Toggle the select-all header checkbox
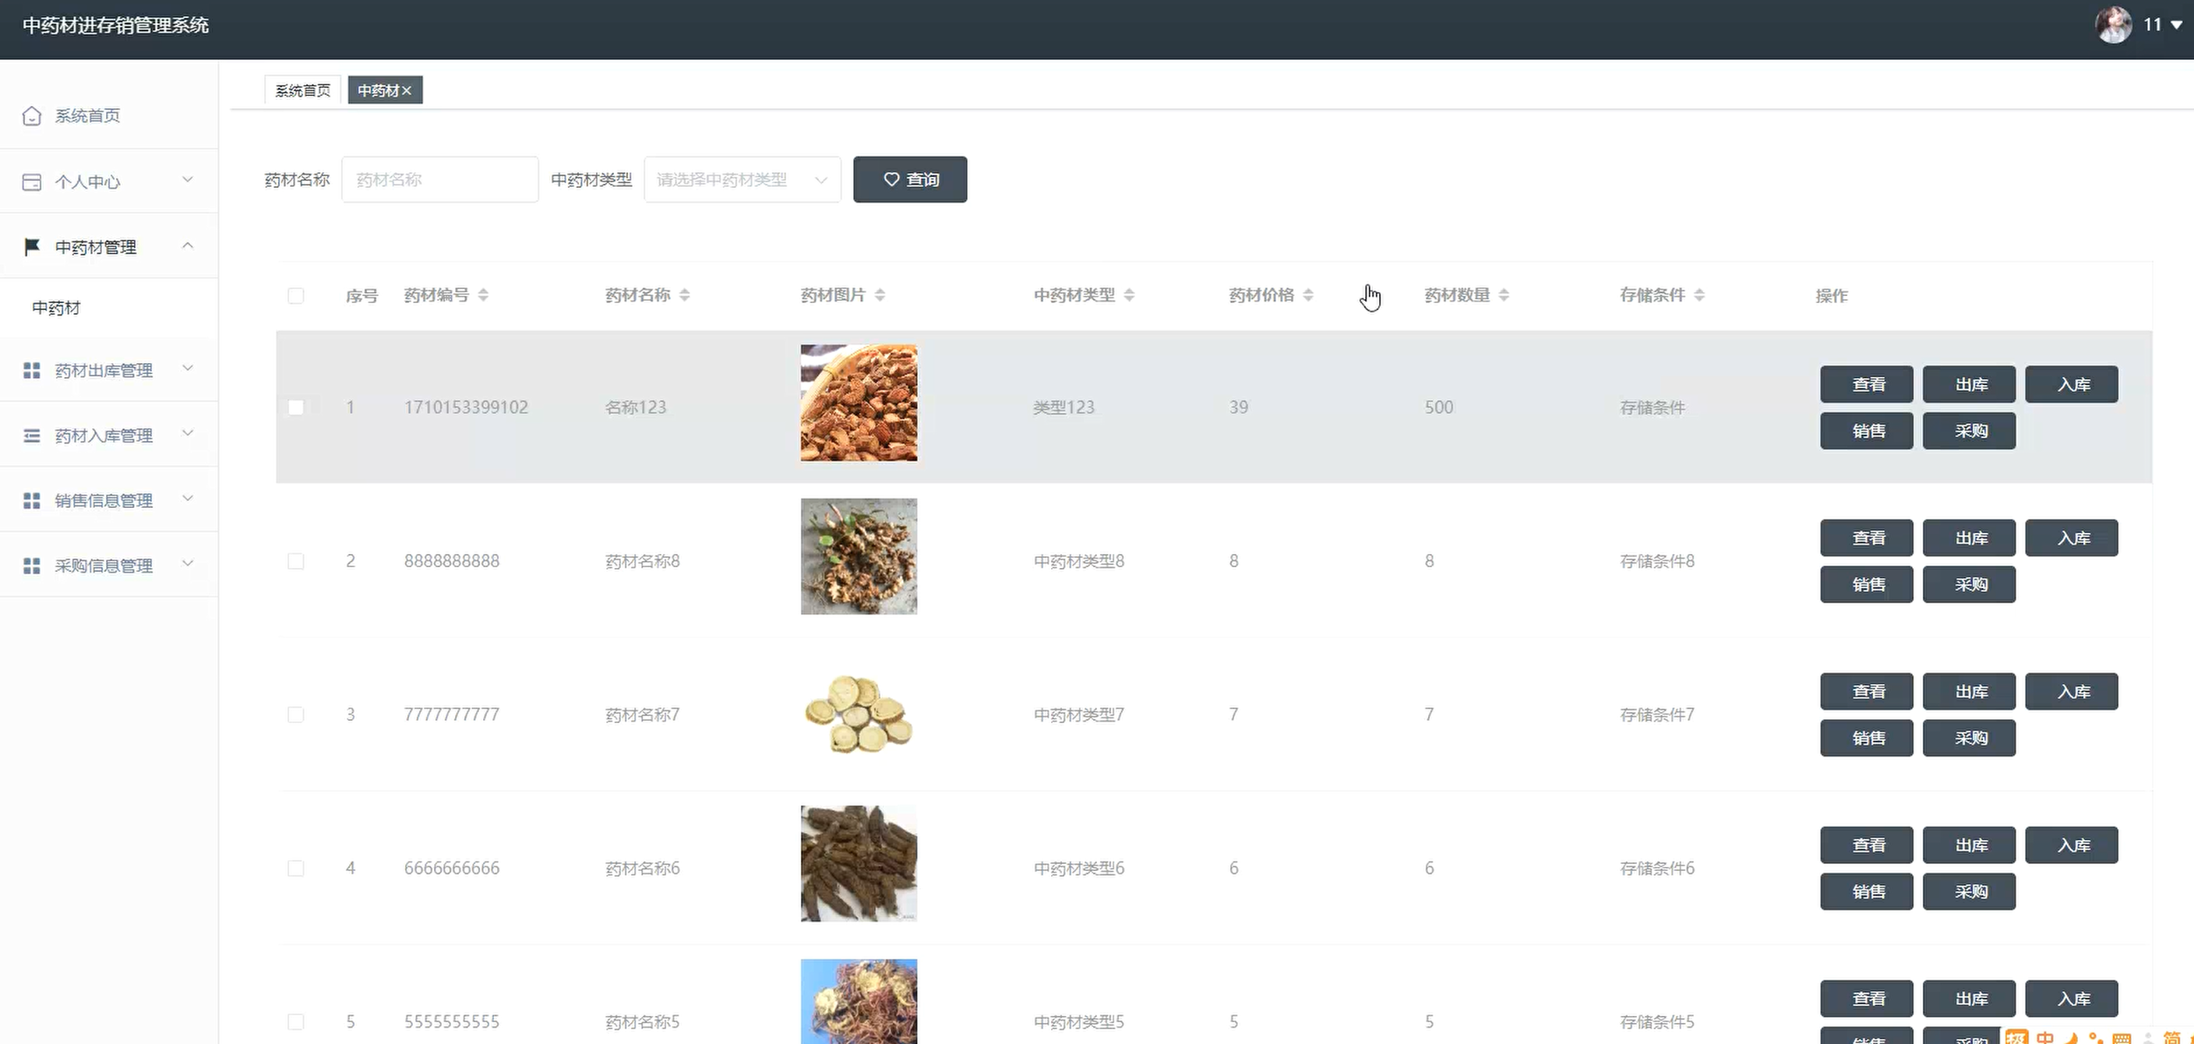 [x=295, y=295]
